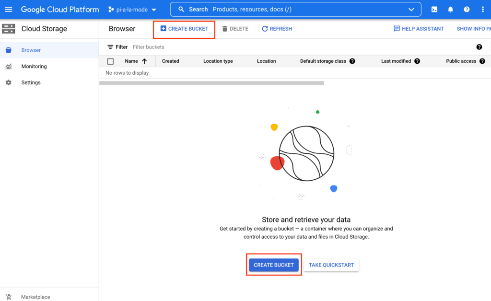The image size is (491, 301).
Task: Open the notifications bell
Action: coord(450,10)
